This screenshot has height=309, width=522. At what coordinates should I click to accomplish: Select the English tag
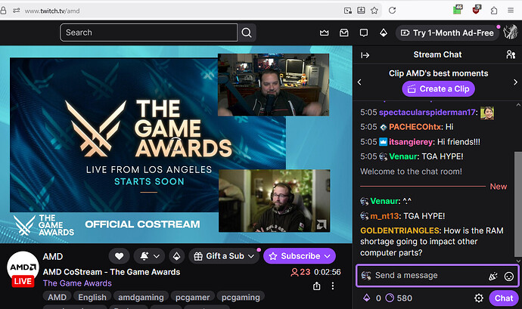(92, 298)
